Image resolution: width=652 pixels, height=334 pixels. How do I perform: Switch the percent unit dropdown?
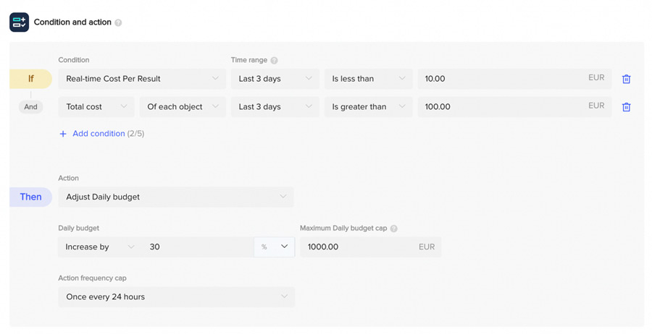click(275, 247)
